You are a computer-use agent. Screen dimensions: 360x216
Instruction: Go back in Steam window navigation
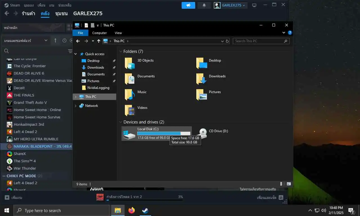(x=7, y=13)
